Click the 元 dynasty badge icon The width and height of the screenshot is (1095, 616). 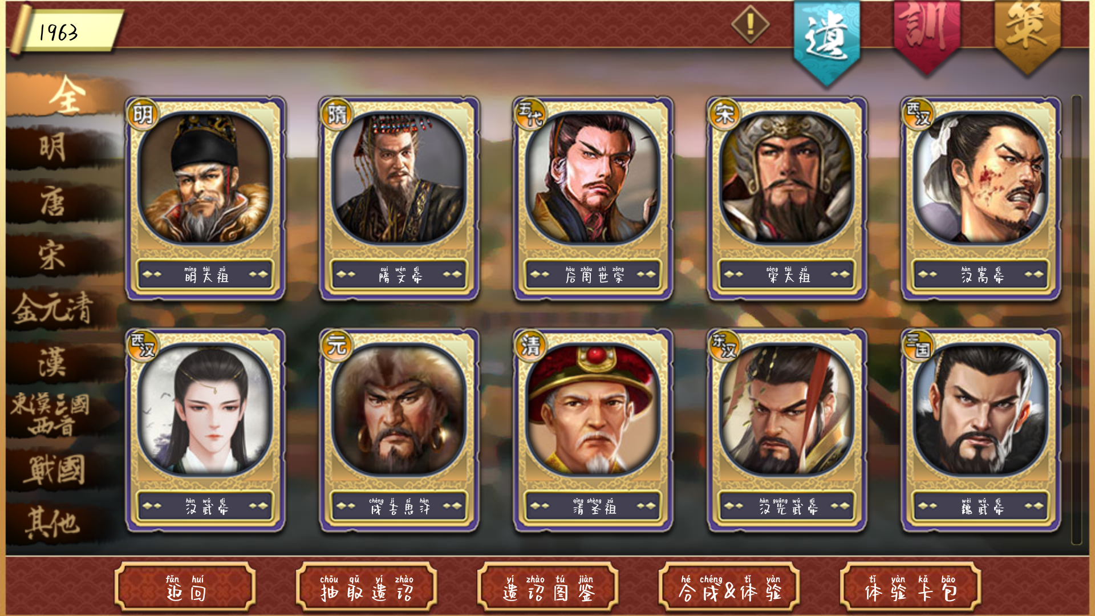pyautogui.click(x=336, y=346)
